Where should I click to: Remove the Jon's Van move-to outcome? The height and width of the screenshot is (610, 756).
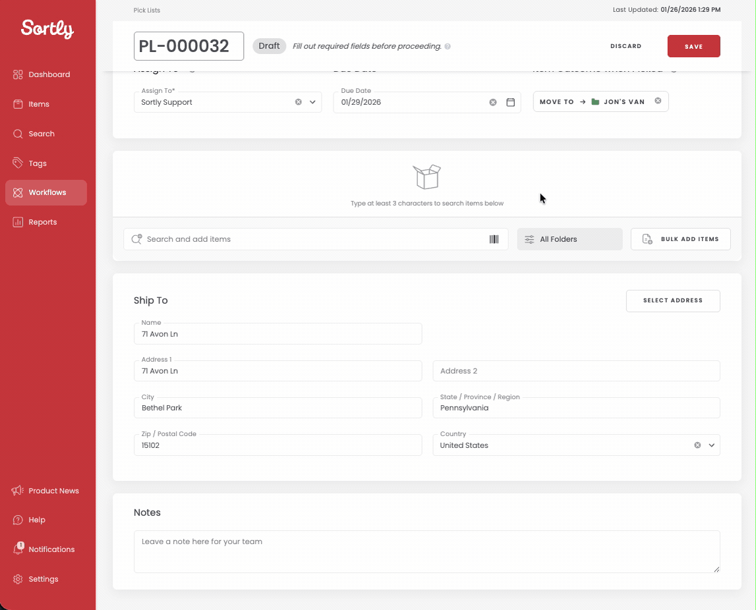coord(658,101)
